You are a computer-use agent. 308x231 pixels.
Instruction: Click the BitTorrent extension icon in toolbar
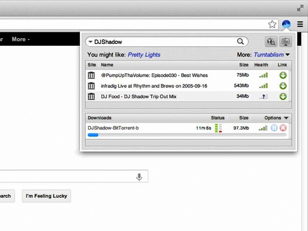point(286,25)
